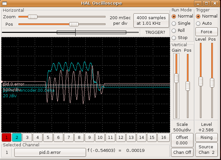Click the pid.0.error signal source button
Screen dimensions: 221x160
pos(50,153)
